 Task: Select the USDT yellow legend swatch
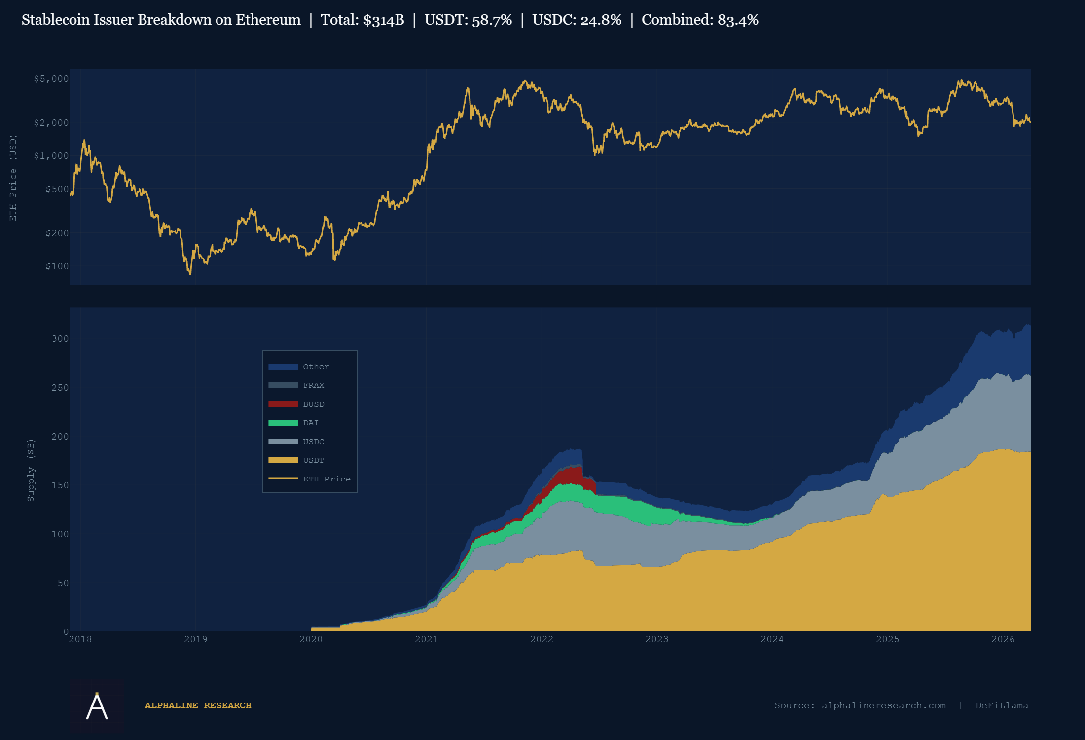(x=284, y=460)
